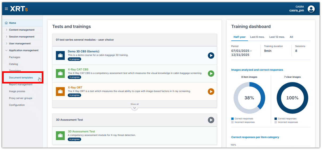Viewport: 322px width, 150px height.
Task: Click gray play button in 3D Assessment Test header
Action: (x=211, y=120)
